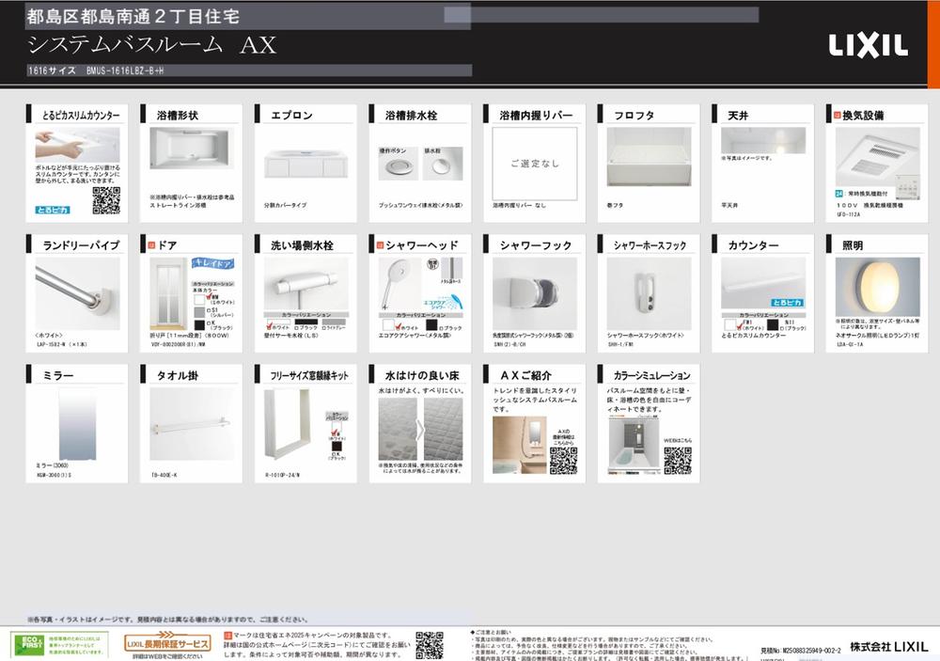The image size is (940, 661).
Task: Click the QR code in the とるピカスリムカウンター card
Action: (x=105, y=200)
